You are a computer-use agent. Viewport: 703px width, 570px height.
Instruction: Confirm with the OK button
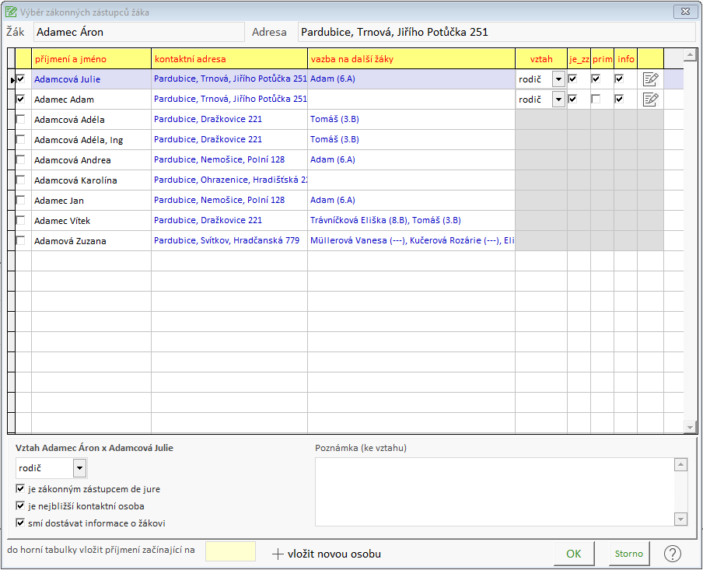(574, 554)
